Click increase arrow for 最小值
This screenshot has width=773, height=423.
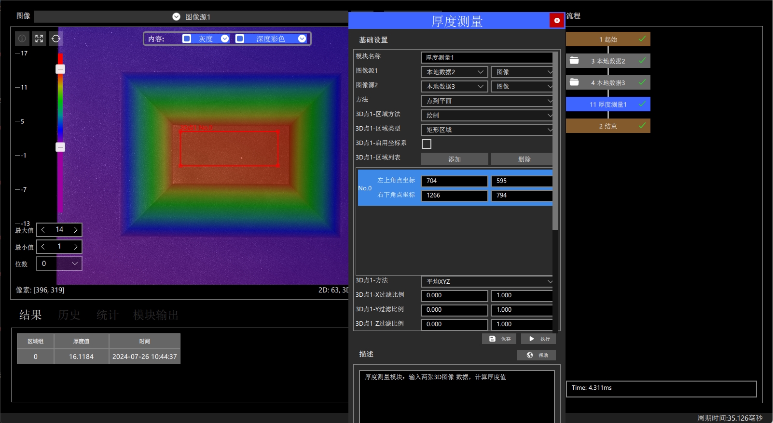tap(76, 247)
